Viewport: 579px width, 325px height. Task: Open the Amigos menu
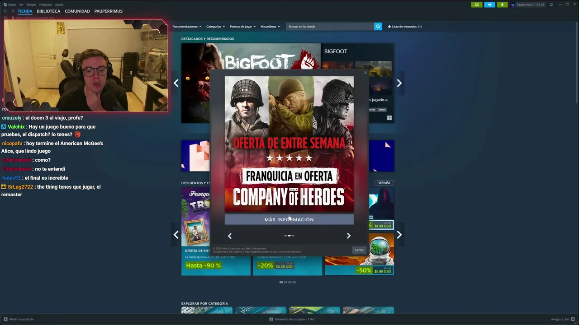(31, 5)
